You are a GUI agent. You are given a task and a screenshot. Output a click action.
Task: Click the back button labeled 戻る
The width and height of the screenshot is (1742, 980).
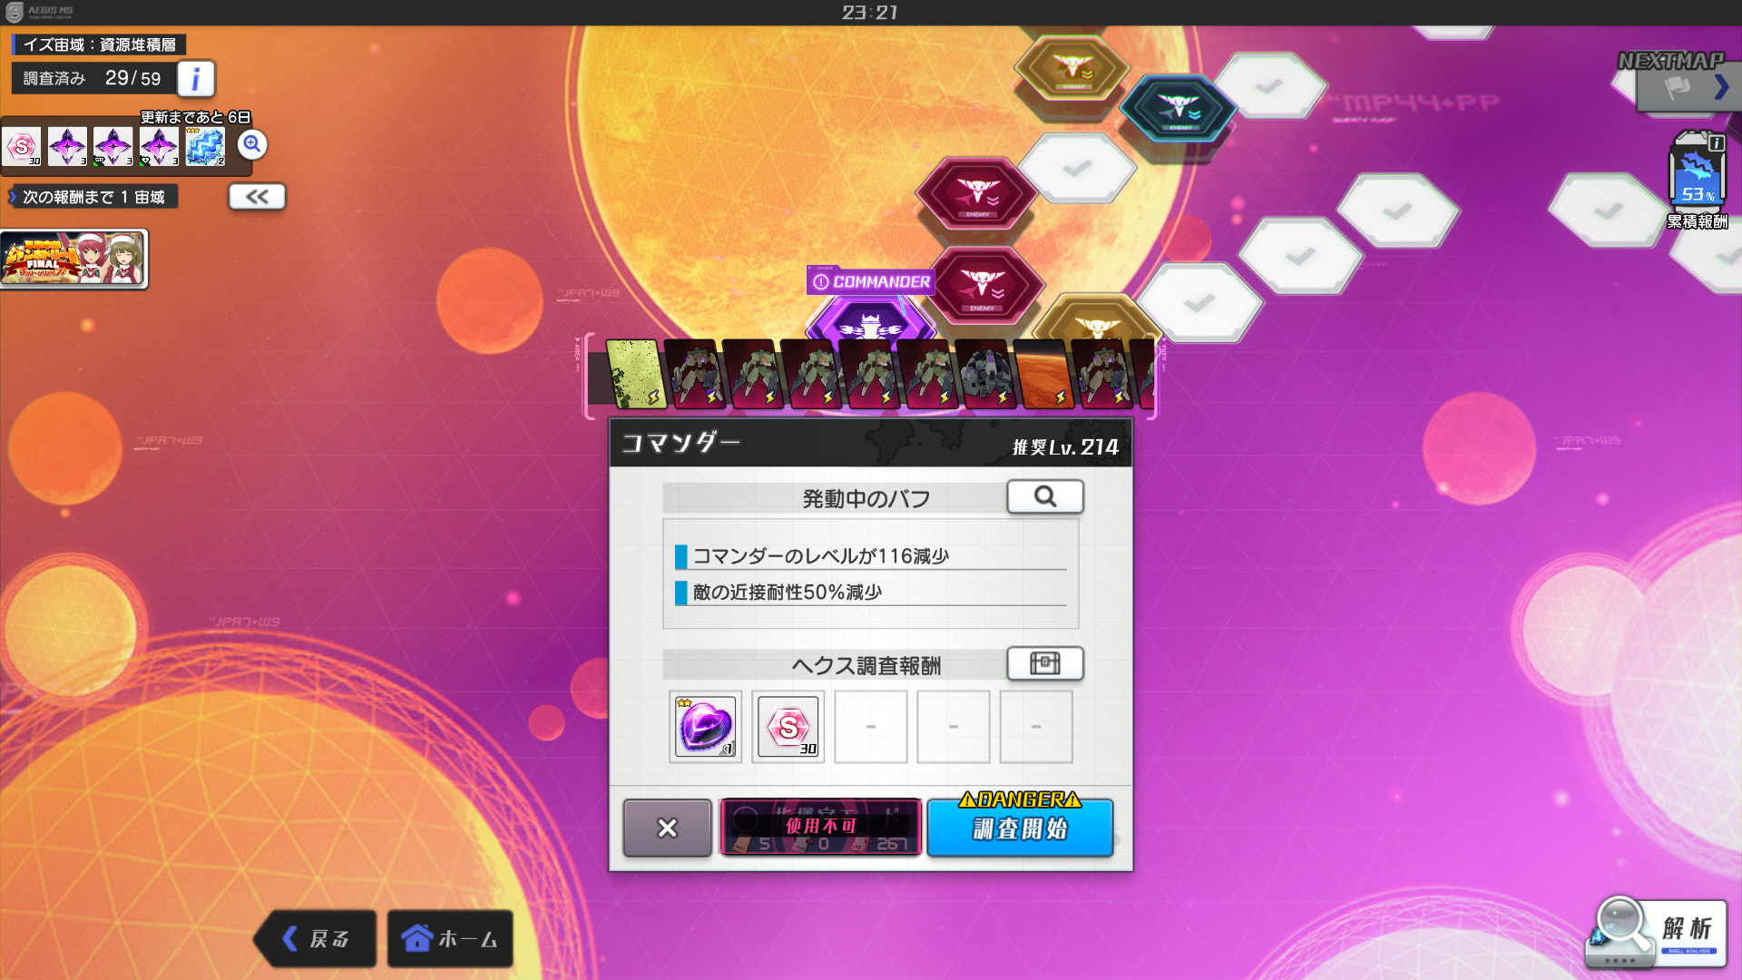(316, 938)
